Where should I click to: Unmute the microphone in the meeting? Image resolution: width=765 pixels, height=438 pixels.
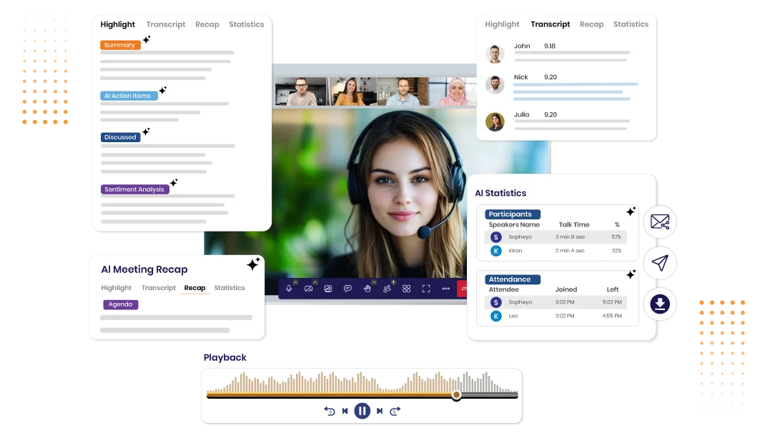click(x=289, y=289)
